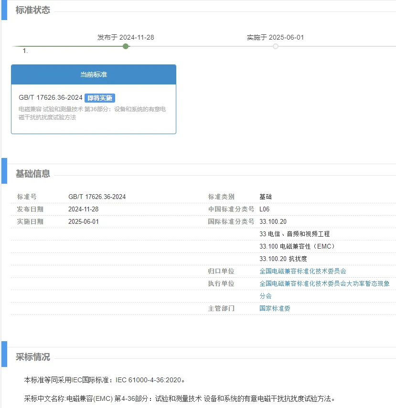Click the 基础信息 section heading
The image size is (396, 408).
tap(33, 174)
